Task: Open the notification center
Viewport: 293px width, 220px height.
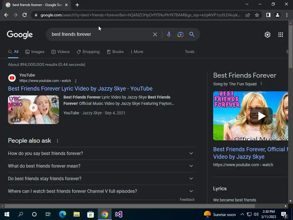Action: 284,214
